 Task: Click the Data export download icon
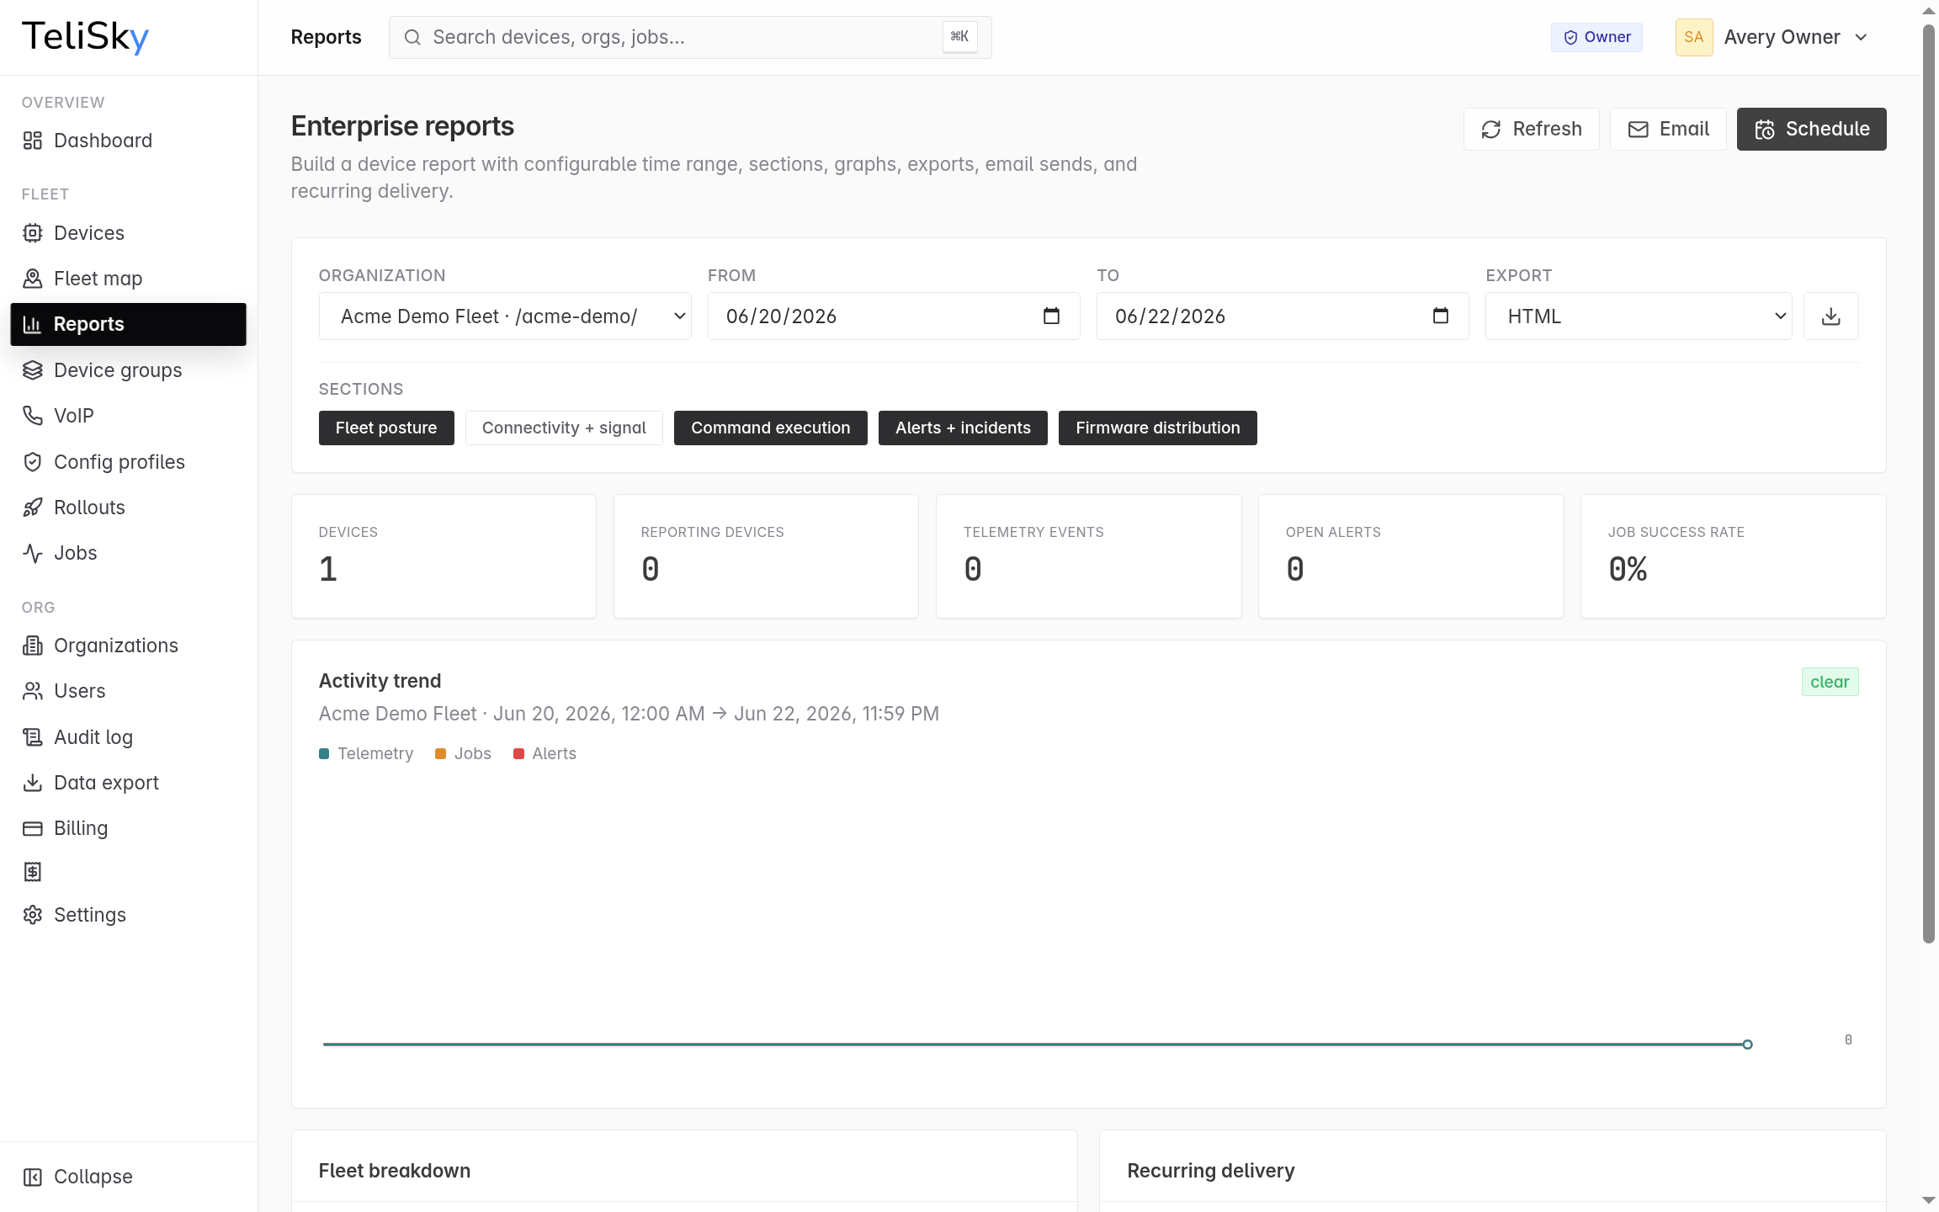33,783
